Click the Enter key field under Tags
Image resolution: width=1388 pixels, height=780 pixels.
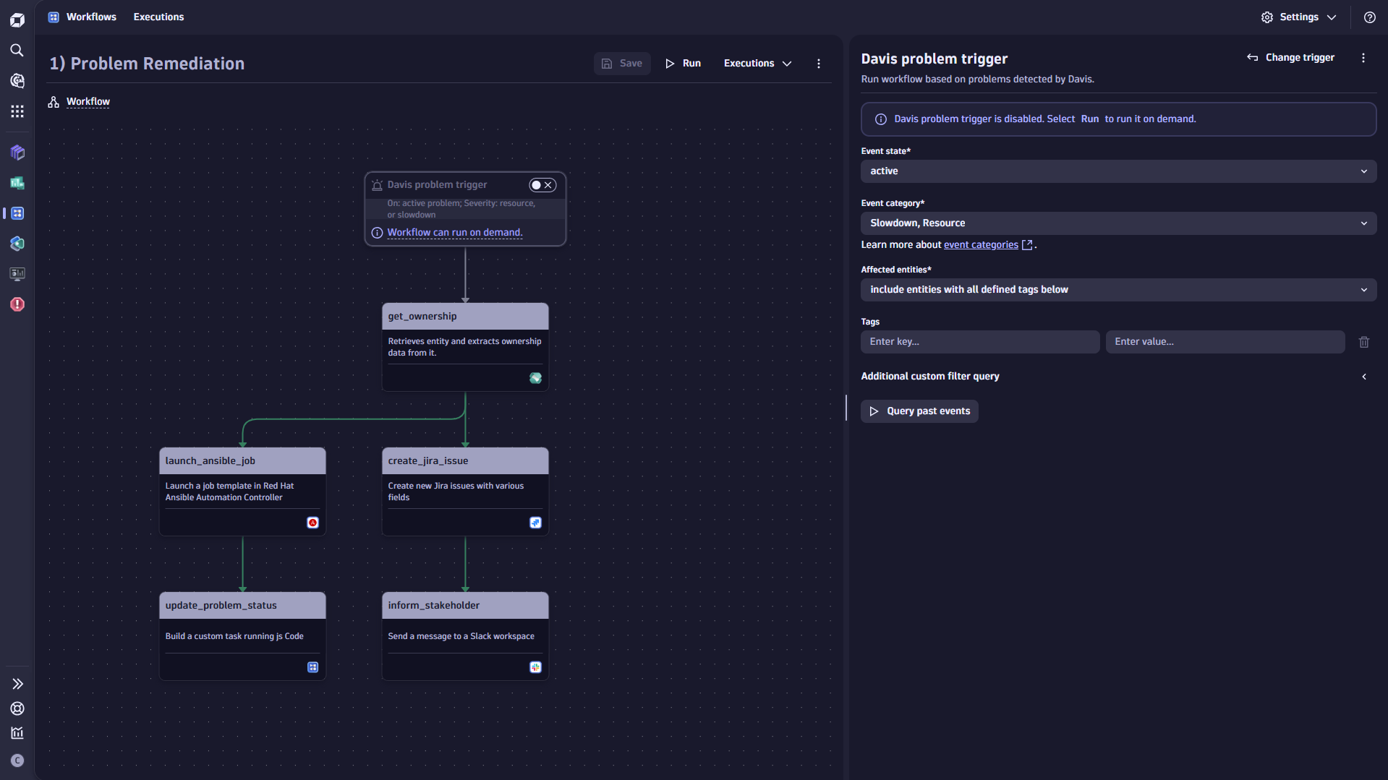pyautogui.click(x=979, y=341)
